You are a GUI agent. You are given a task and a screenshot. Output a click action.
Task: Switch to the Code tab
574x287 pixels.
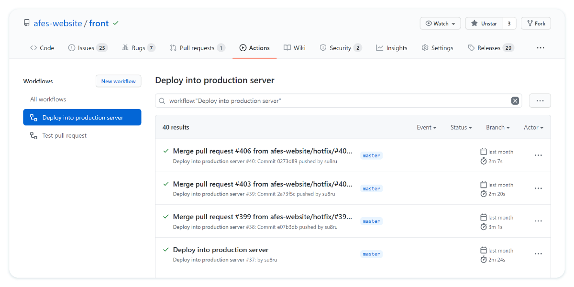click(x=42, y=48)
